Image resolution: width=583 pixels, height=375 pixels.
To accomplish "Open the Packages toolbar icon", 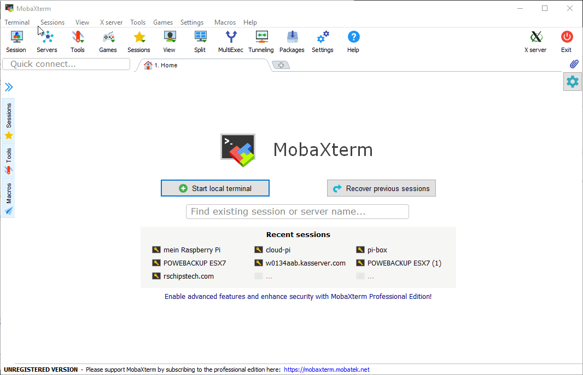I will coord(292,42).
